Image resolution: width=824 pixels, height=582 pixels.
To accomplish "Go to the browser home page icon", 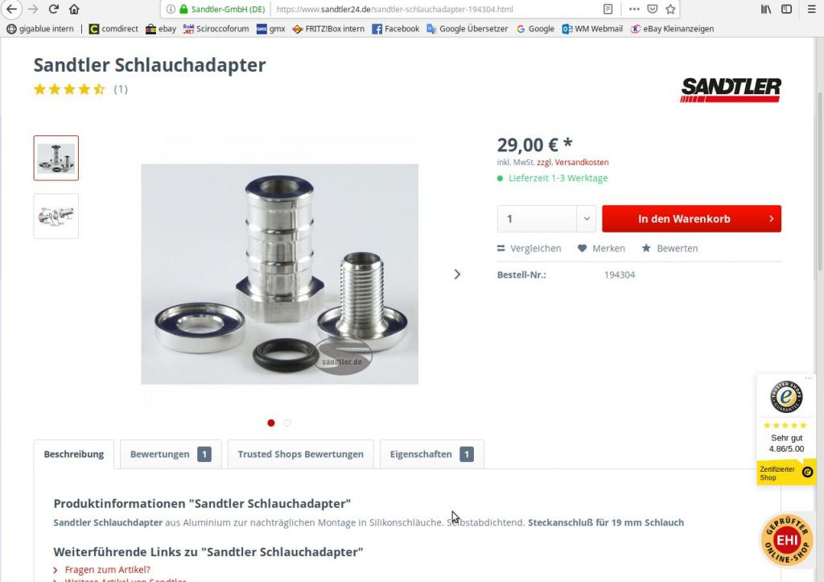I will click(74, 9).
